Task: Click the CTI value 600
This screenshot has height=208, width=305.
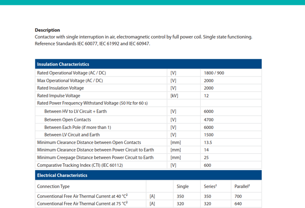Action: (x=207, y=165)
